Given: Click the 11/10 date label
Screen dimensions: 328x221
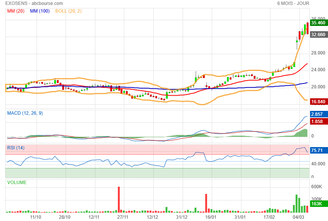Looking at the screenshot, I should (35, 217).
